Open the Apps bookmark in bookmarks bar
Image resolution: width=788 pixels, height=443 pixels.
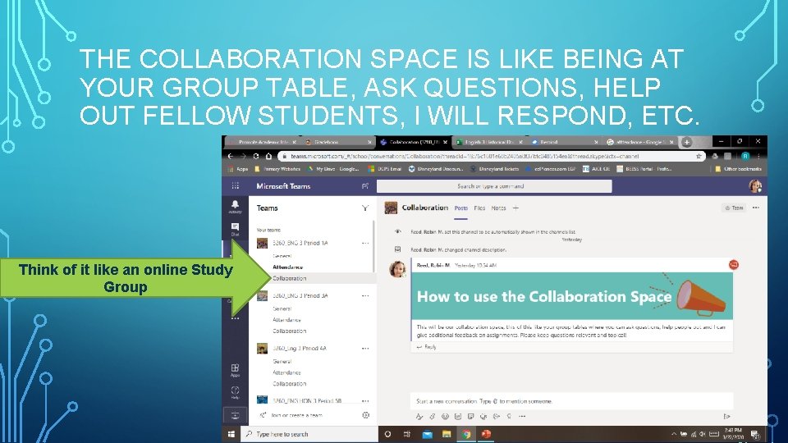pos(238,169)
